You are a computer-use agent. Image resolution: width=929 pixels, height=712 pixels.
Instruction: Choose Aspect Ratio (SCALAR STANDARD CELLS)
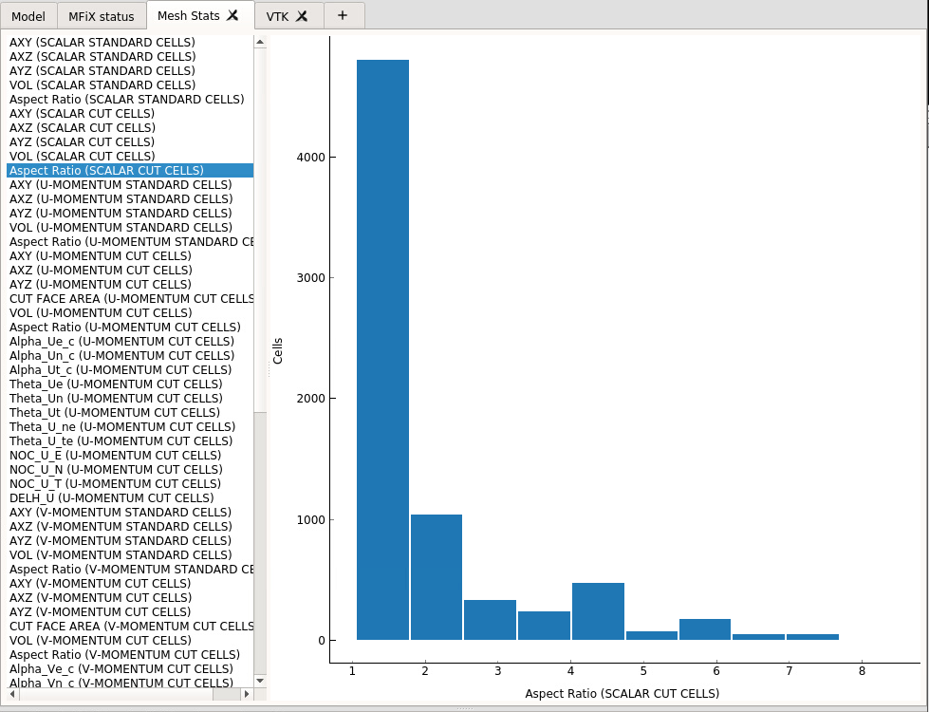pos(126,100)
